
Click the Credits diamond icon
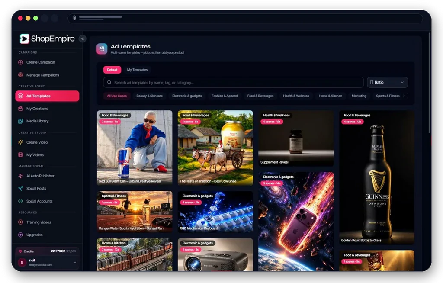coord(20,251)
